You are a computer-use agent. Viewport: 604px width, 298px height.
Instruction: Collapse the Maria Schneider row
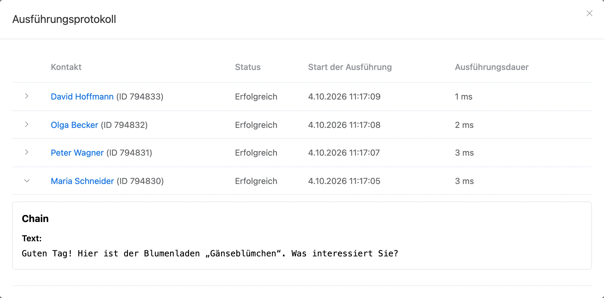click(x=27, y=181)
